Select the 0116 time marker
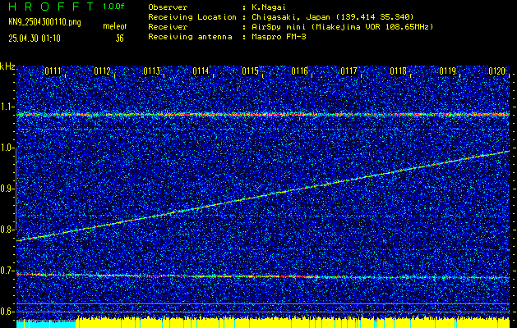Image resolution: width=517 pixels, height=328 pixels. [x=299, y=71]
